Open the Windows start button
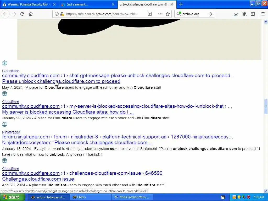This screenshot has width=268, height=201. (12, 197)
